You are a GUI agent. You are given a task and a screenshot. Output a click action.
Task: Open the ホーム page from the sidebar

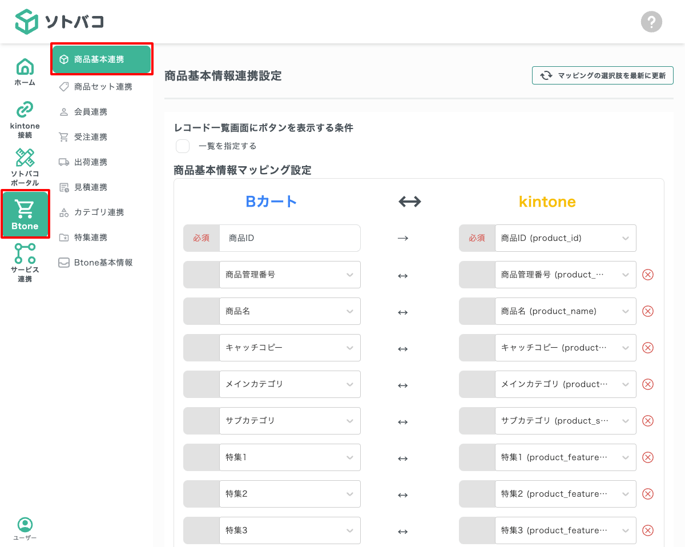coord(25,71)
